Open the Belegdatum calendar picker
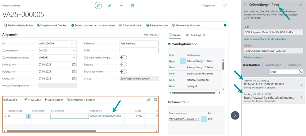This screenshot has width=306, height=136. coord(74,71)
